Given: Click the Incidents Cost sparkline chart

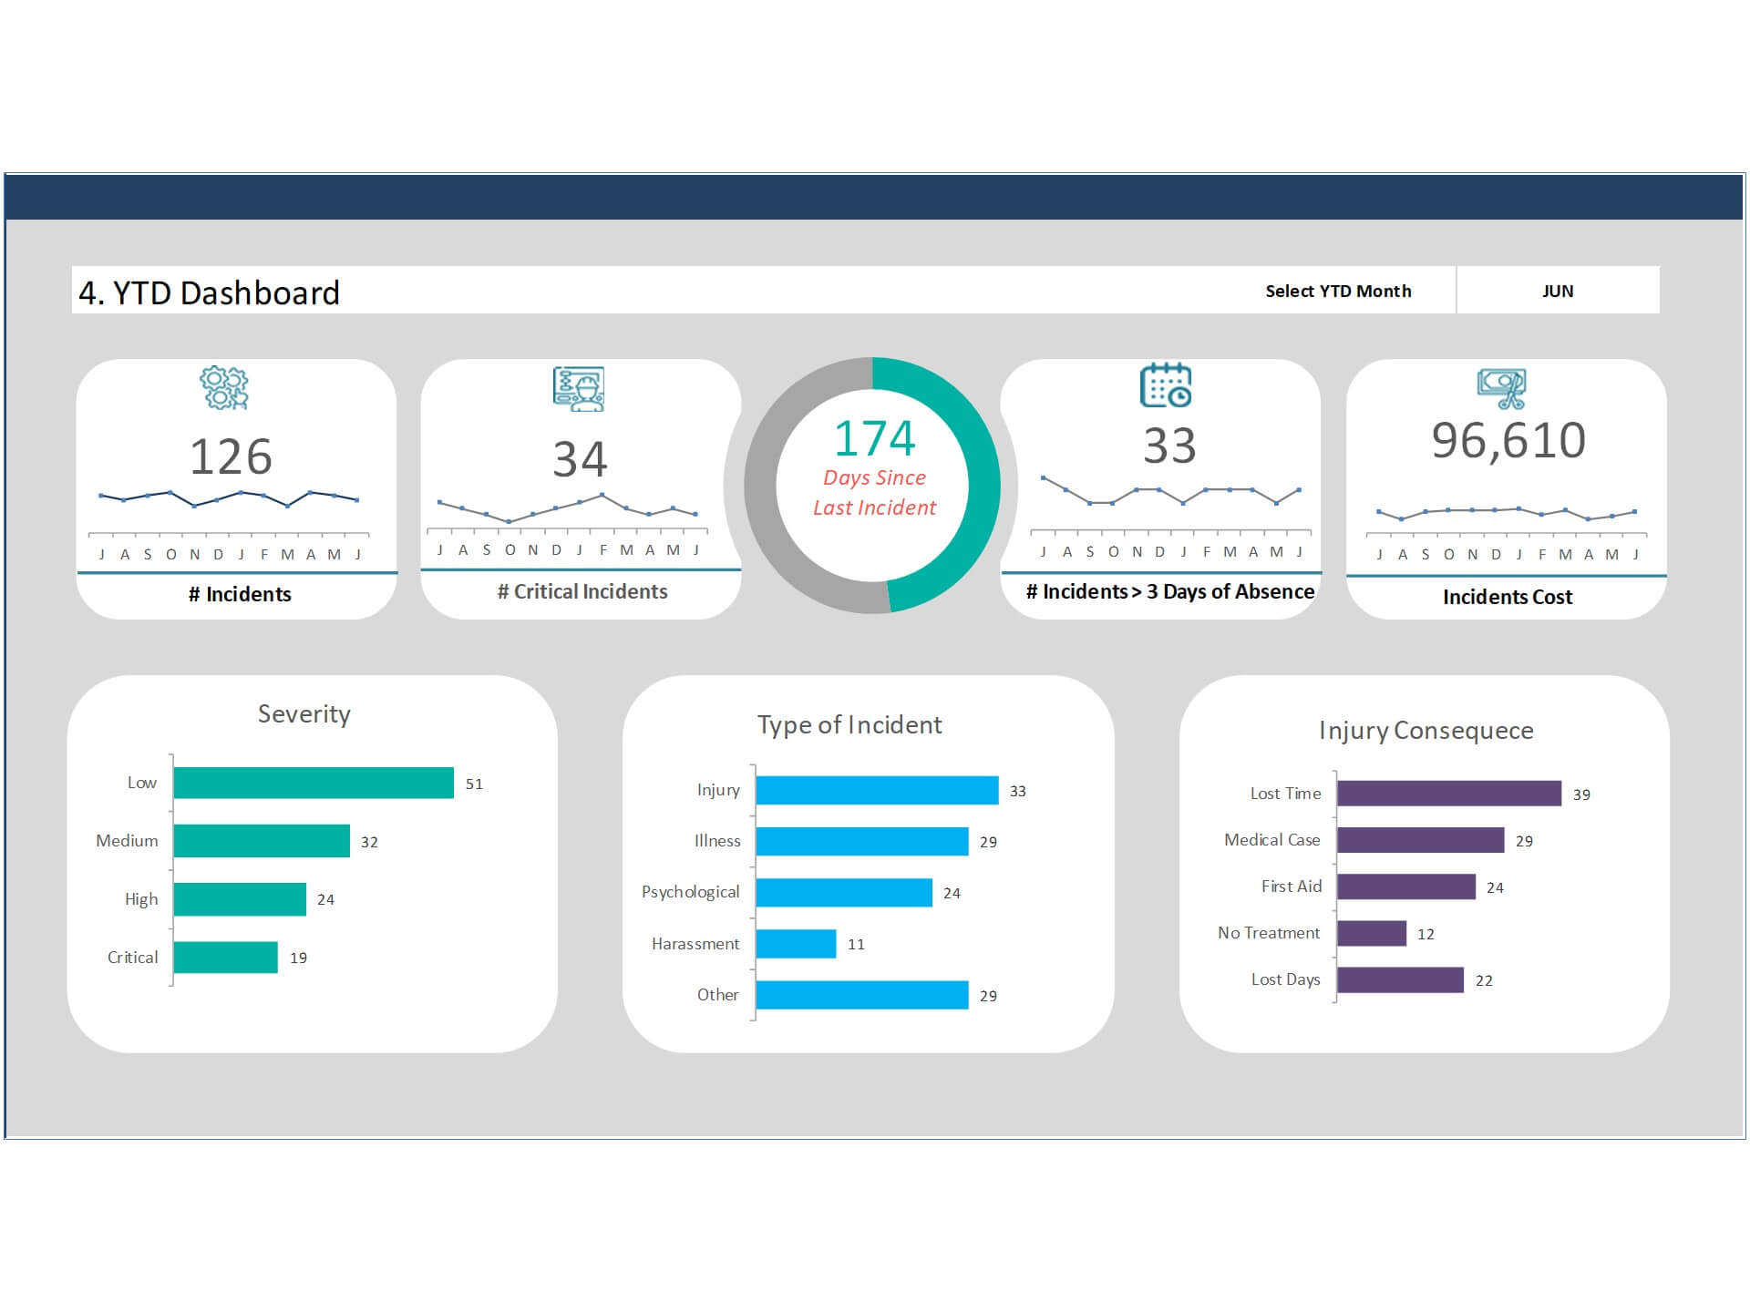Looking at the screenshot, I should click(1508, 512).
